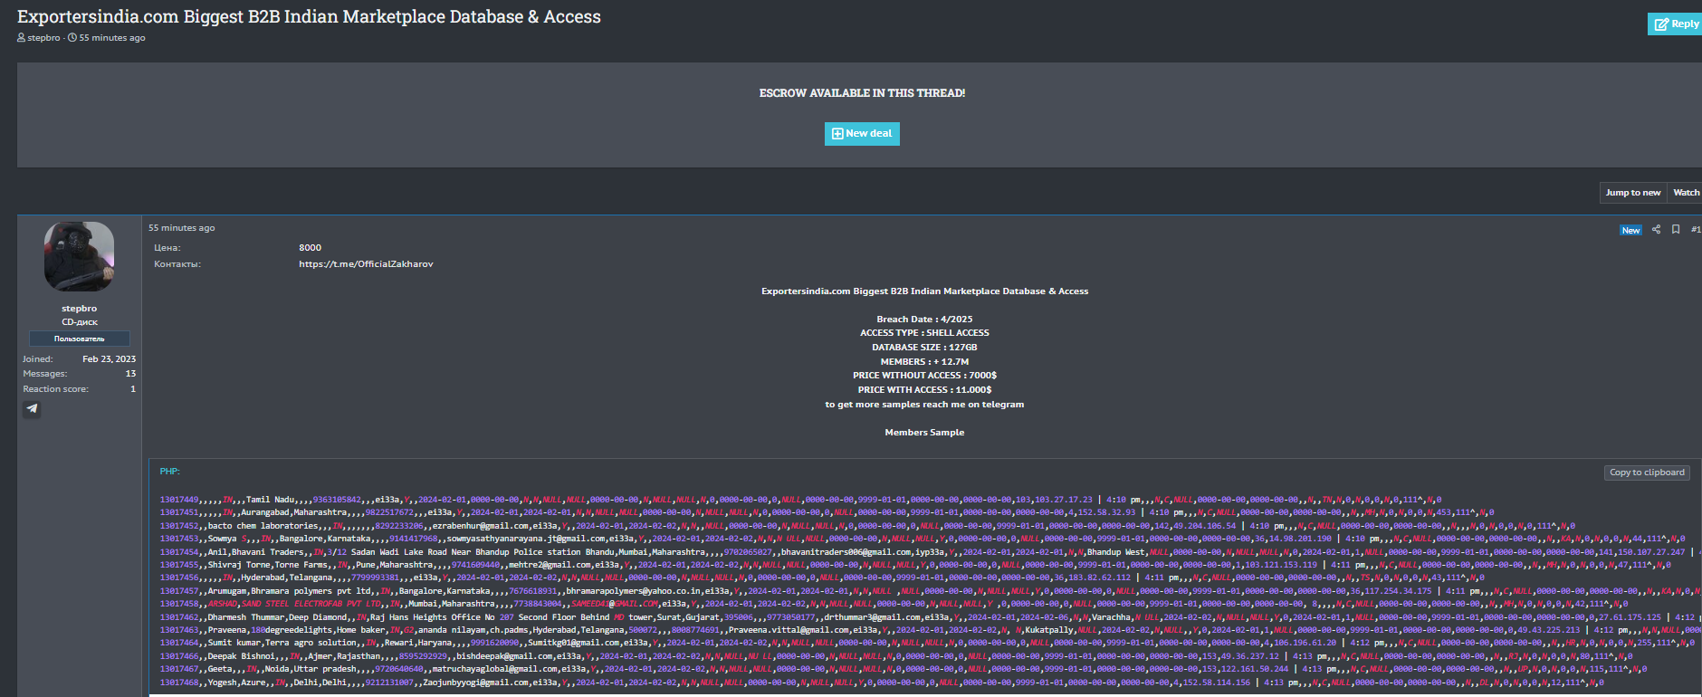Image resolution: width=1702 pixels, height=697 pixels.
Task: Click the thread's 55 minutes ago header timestamp
Action: (x=111, y=38)
